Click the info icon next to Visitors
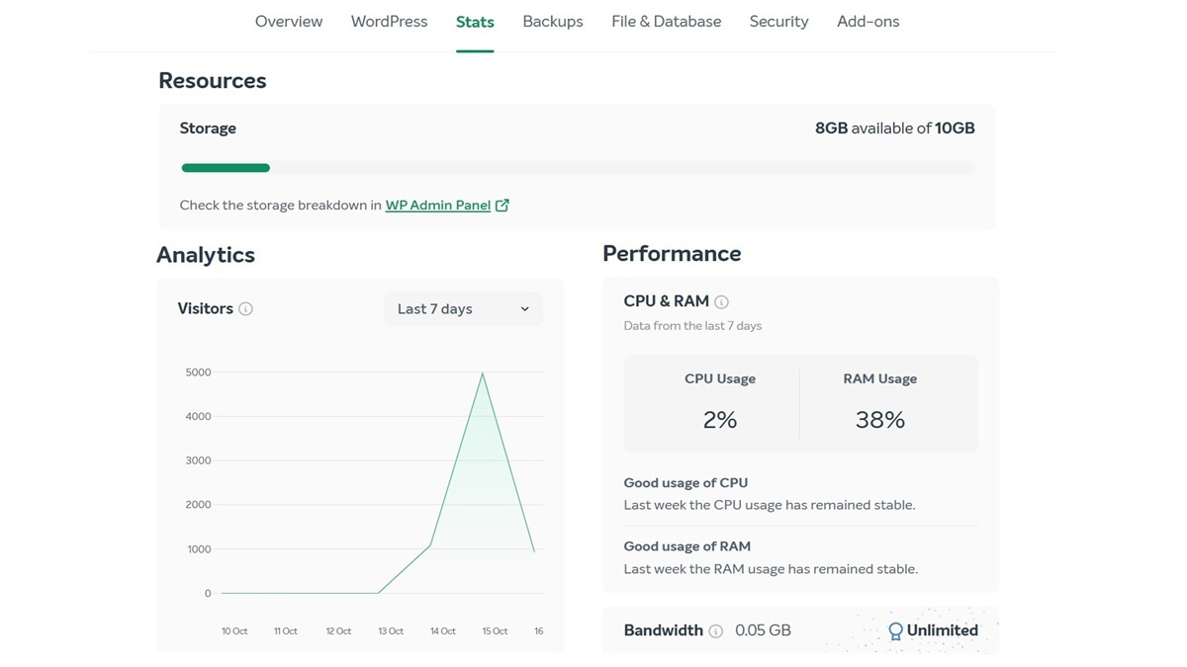The width and height of the screenshot is (1187, 667). (x=244, y=308)
